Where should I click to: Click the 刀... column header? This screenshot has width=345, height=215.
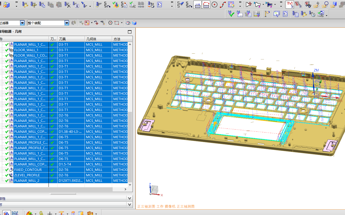(x=53, y=39)
